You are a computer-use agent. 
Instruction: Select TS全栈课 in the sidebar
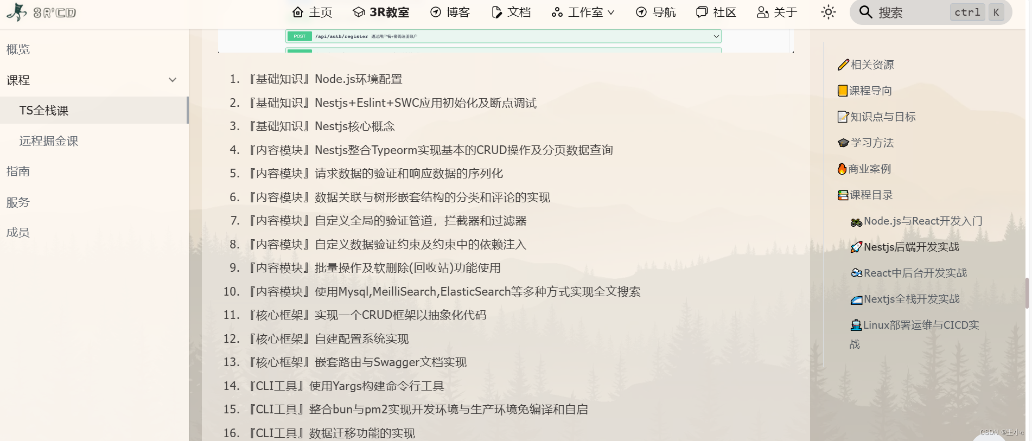94,110
